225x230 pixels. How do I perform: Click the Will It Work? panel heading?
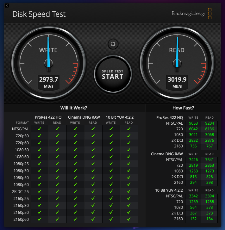click(x=74, y=108)
